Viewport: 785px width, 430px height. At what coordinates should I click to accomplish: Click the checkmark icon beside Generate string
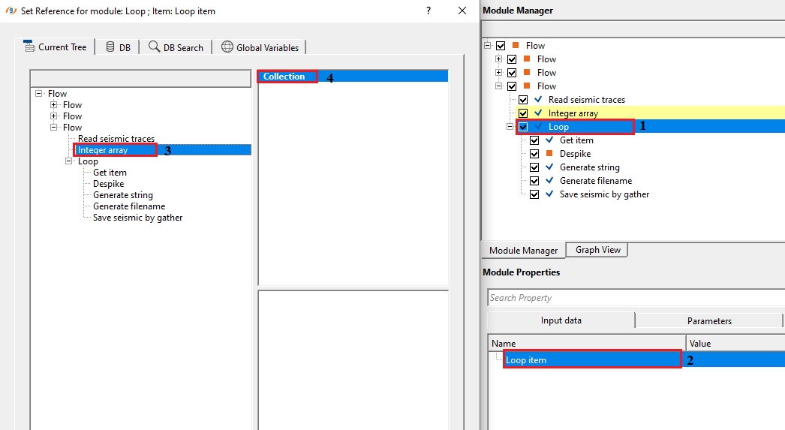(x=549, y=167)
